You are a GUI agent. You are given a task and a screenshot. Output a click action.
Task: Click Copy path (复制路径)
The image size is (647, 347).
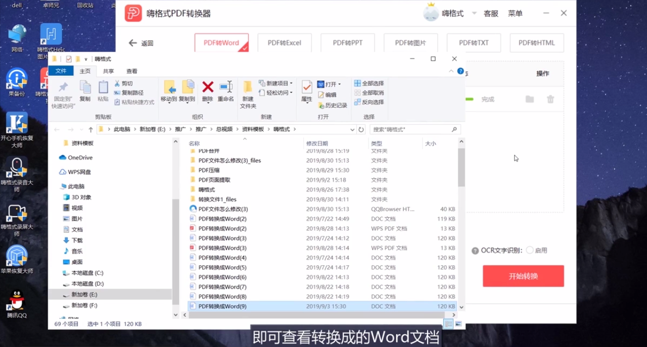click(129, 92)
